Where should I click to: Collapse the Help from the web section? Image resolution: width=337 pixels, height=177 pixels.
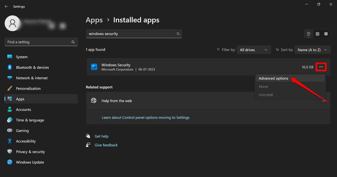click(x=324, y=101)
